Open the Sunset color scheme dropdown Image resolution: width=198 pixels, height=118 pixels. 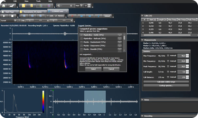[x=15, y=20]
